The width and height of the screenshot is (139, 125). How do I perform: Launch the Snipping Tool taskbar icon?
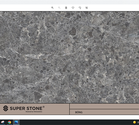3,122
